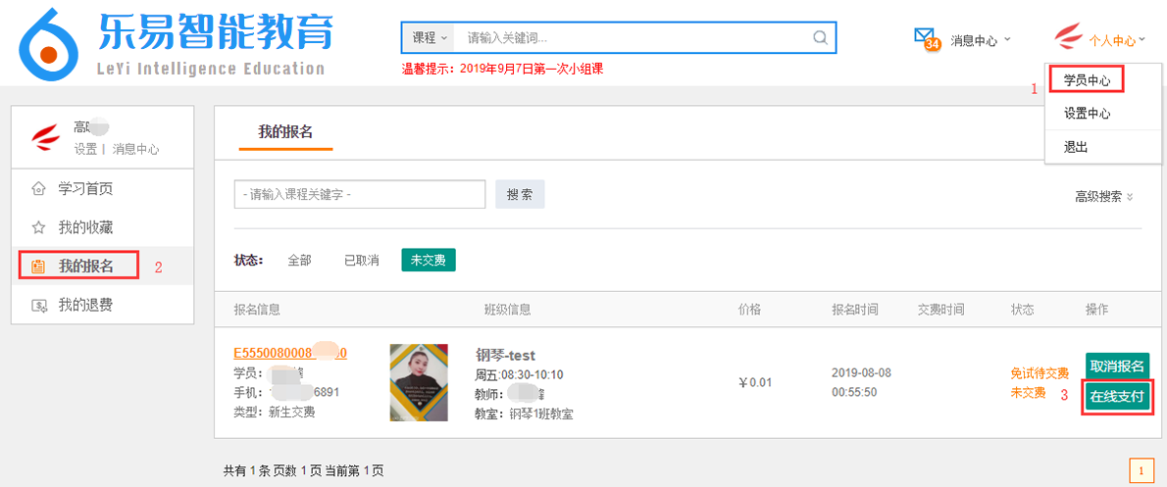Click the course keyword search field
This screenshot has height=487, width=1167.
coord(360,194)
